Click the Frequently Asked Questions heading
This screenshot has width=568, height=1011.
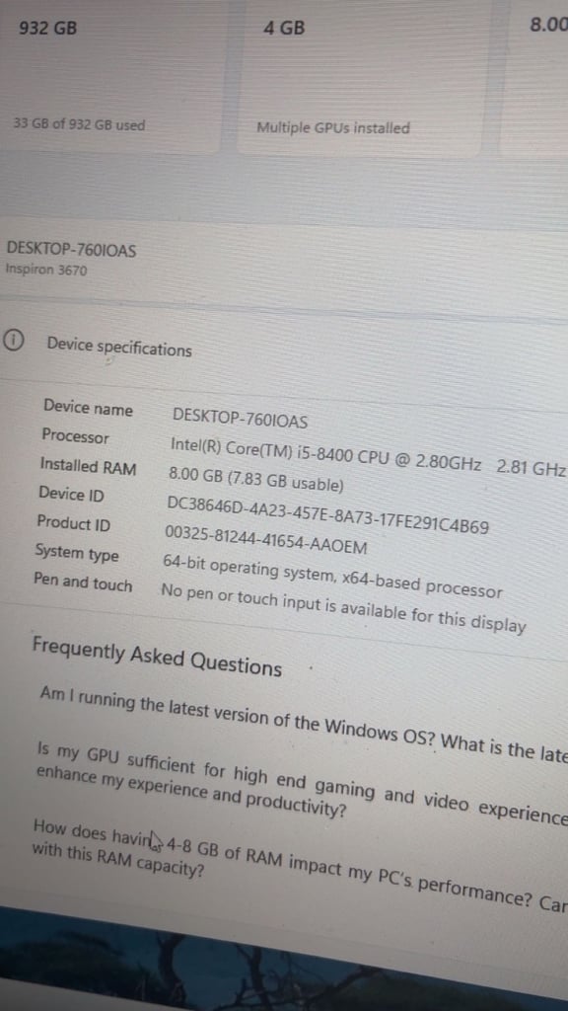click(x=157, y=656)
